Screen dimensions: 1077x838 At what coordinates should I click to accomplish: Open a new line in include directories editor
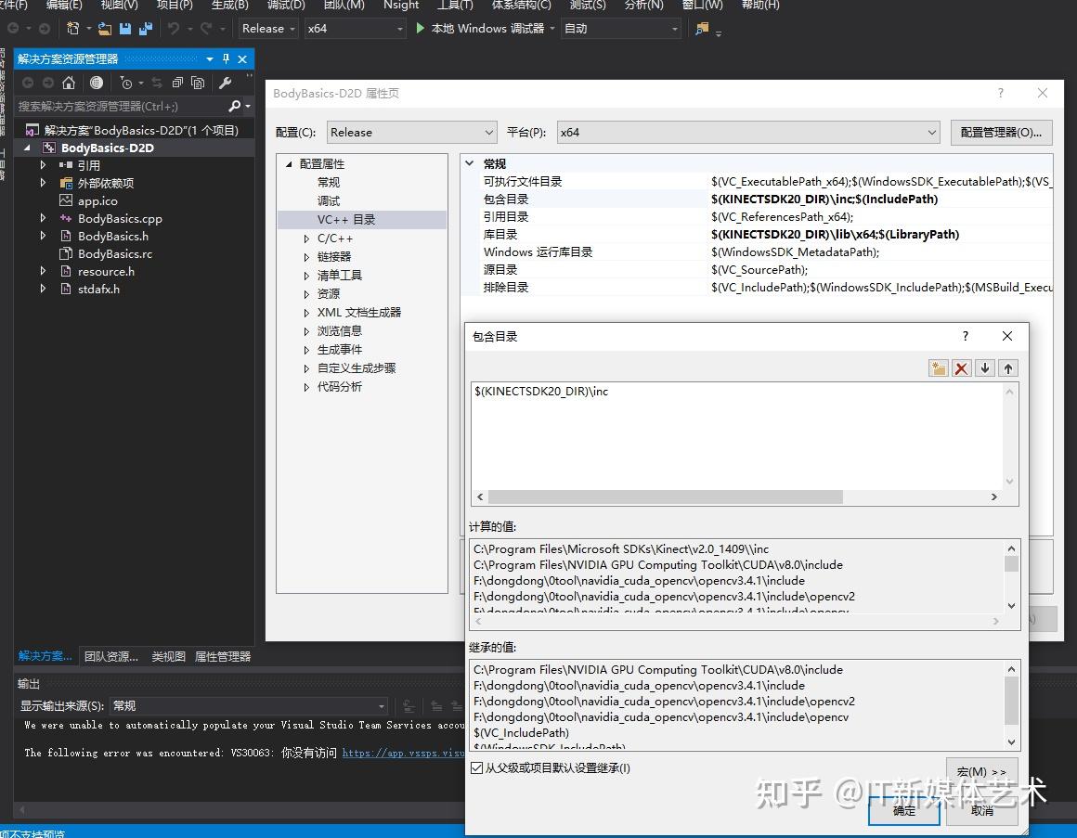point(938,368)
